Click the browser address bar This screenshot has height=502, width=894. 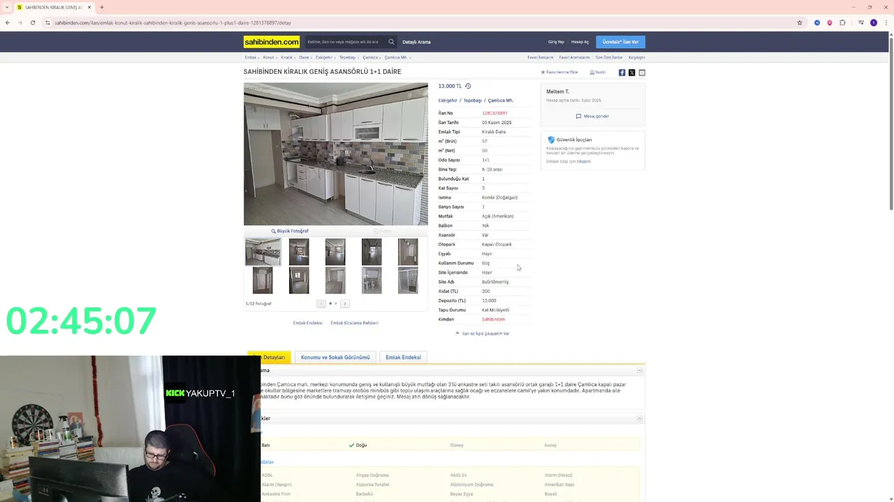coord(419,22)
